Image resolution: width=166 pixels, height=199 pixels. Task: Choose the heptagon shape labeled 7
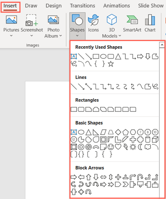point(140,132)
